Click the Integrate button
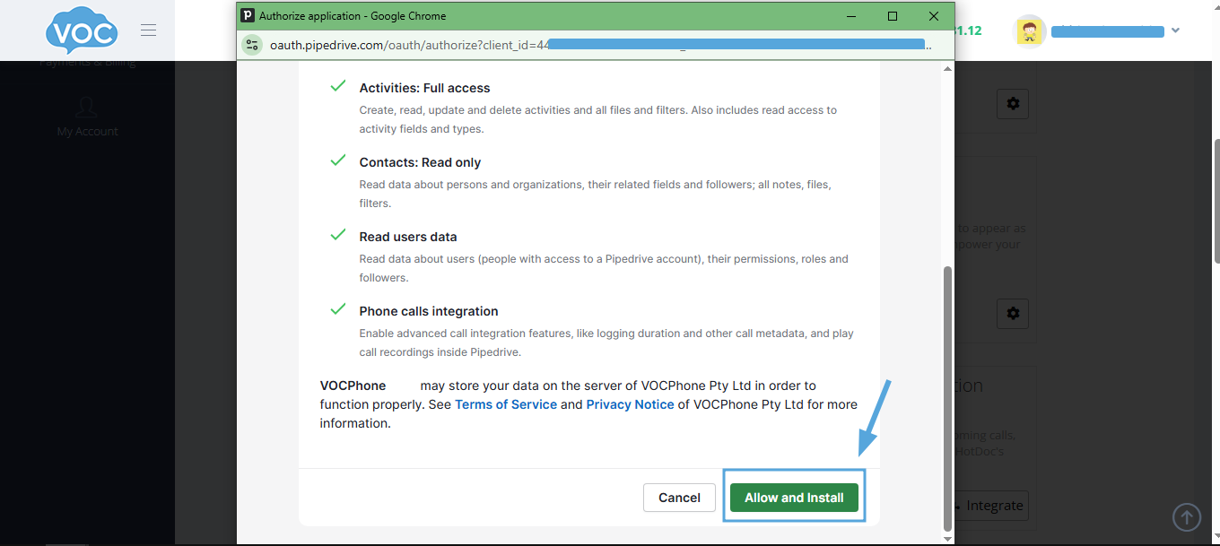 click(989, 506)
